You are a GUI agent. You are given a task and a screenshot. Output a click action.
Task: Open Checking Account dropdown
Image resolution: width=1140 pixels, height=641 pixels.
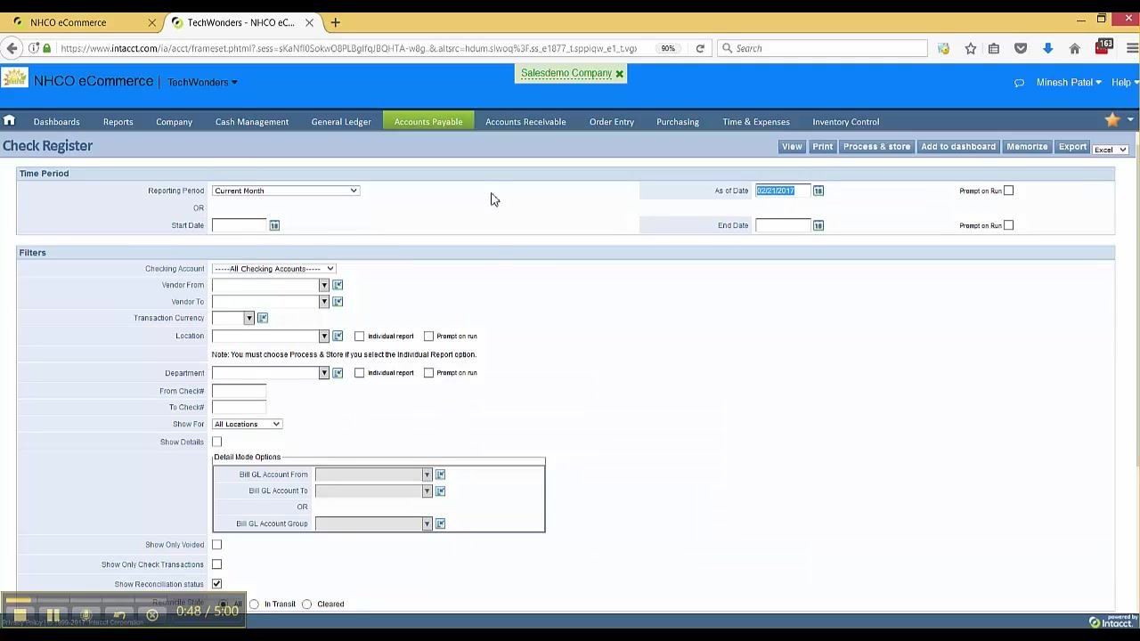coord(273,269)
